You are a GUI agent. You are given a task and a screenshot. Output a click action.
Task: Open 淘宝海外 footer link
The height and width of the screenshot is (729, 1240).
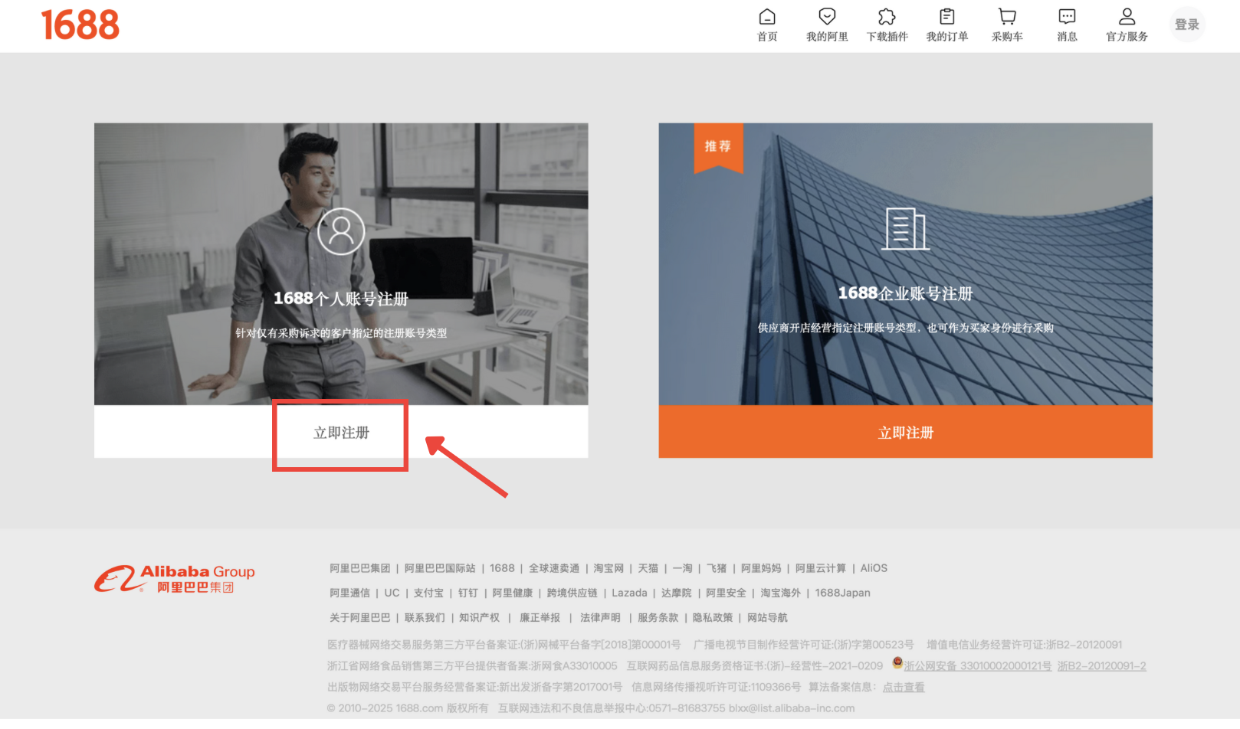click(780, 593)
